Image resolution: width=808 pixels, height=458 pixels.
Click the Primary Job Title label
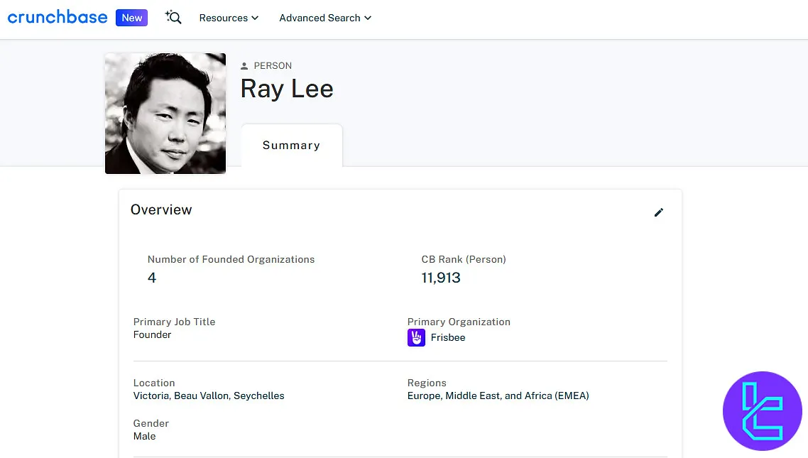coord(174,322)
